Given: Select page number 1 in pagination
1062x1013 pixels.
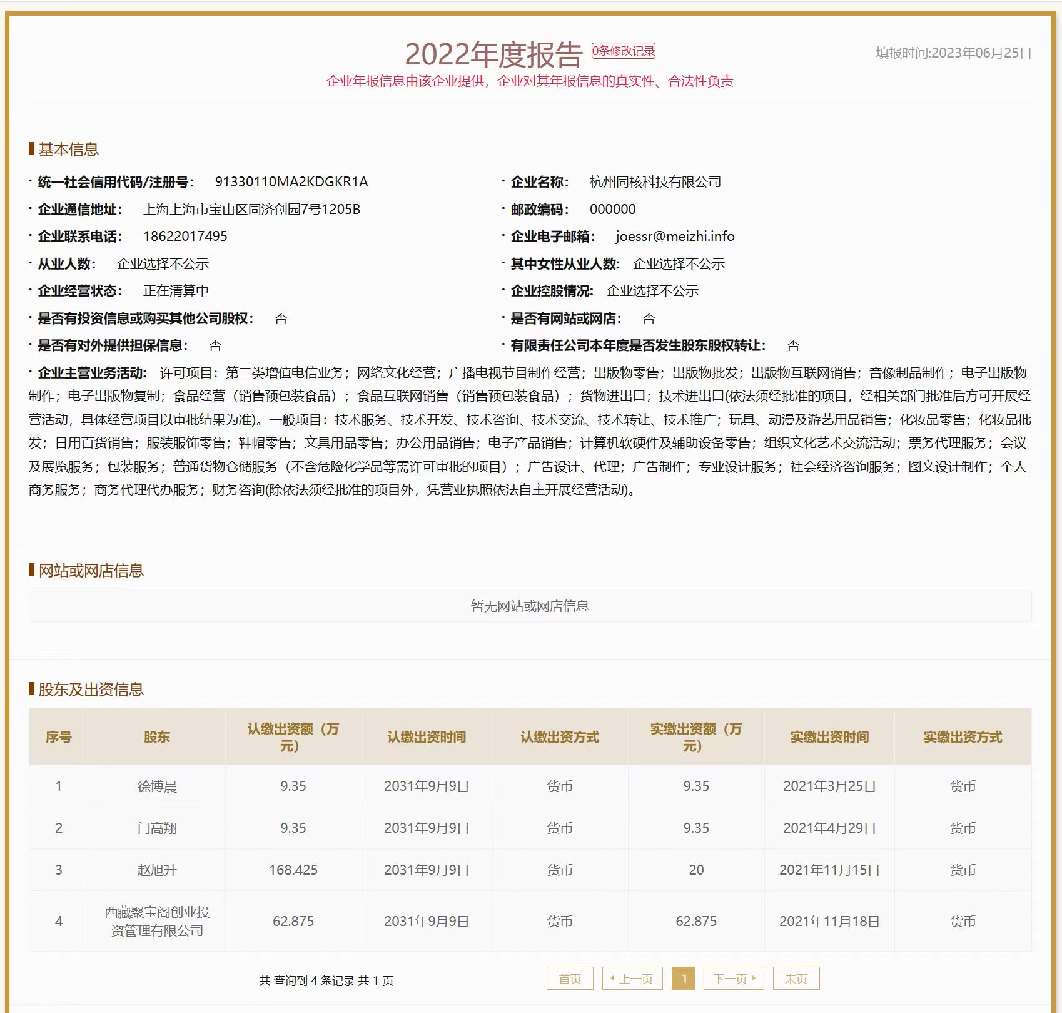Looking at the screenshot, I should click(684, 979).
